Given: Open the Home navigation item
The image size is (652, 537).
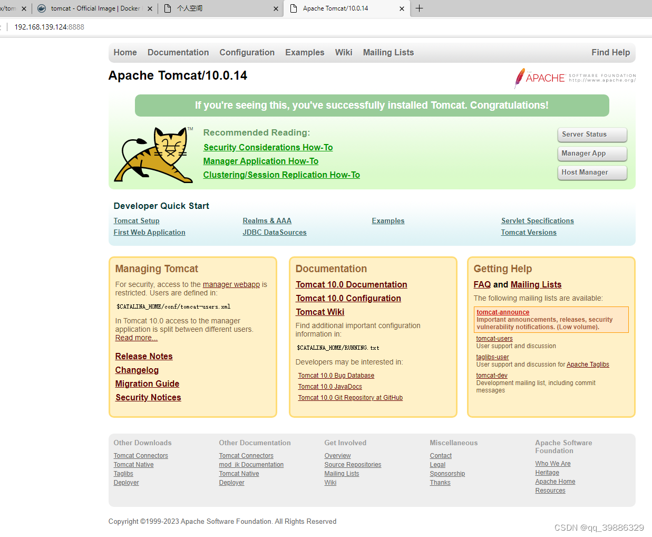Looking at the screenshot, I should click(x=125, y=52).
